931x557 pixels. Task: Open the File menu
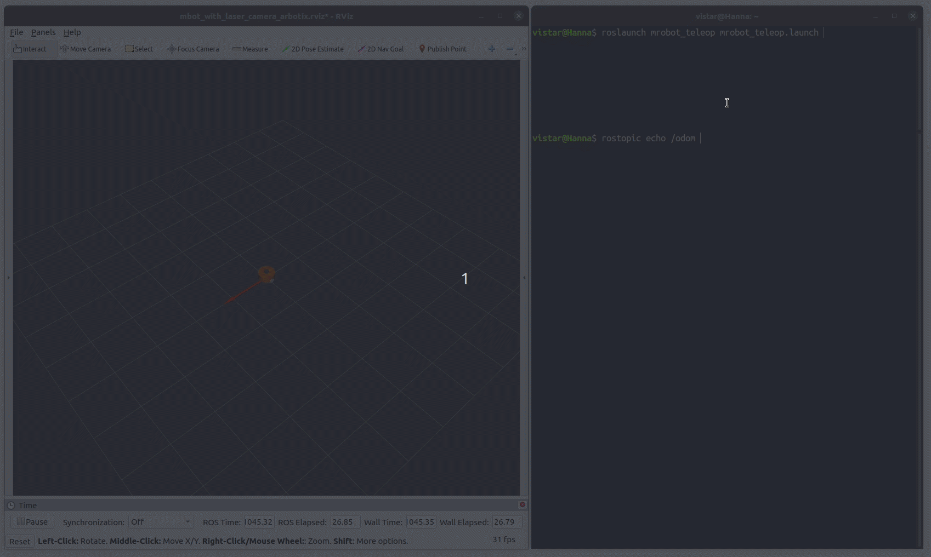pyautogui.click(x=16, y=32)
